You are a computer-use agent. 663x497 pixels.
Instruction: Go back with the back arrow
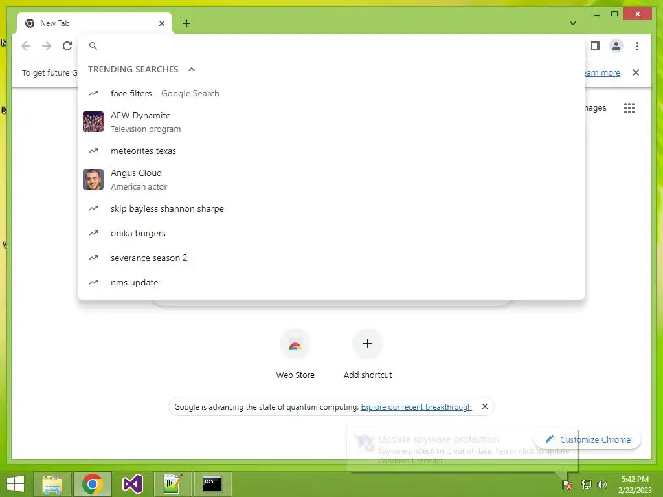tap(26, 46)
